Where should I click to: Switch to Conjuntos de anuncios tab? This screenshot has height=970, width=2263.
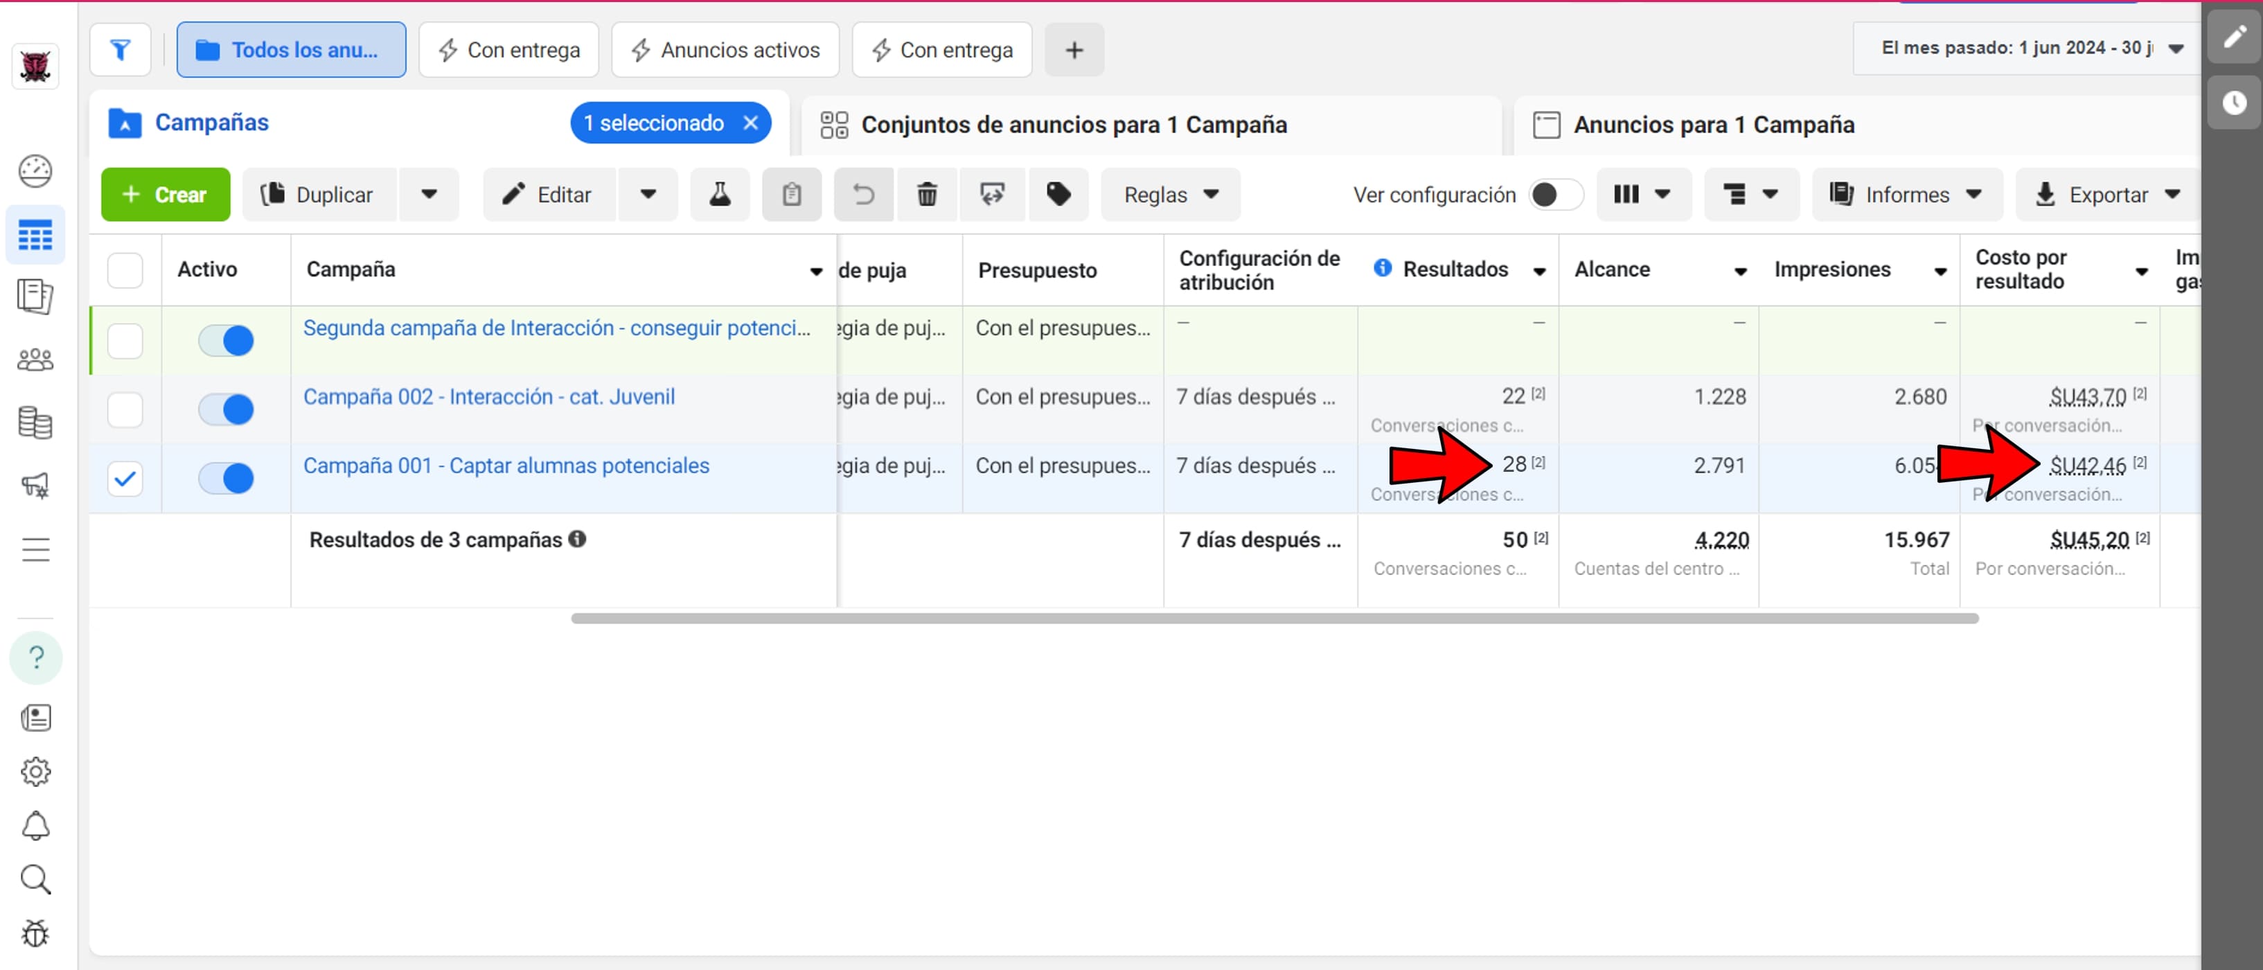click(1074, 125)
